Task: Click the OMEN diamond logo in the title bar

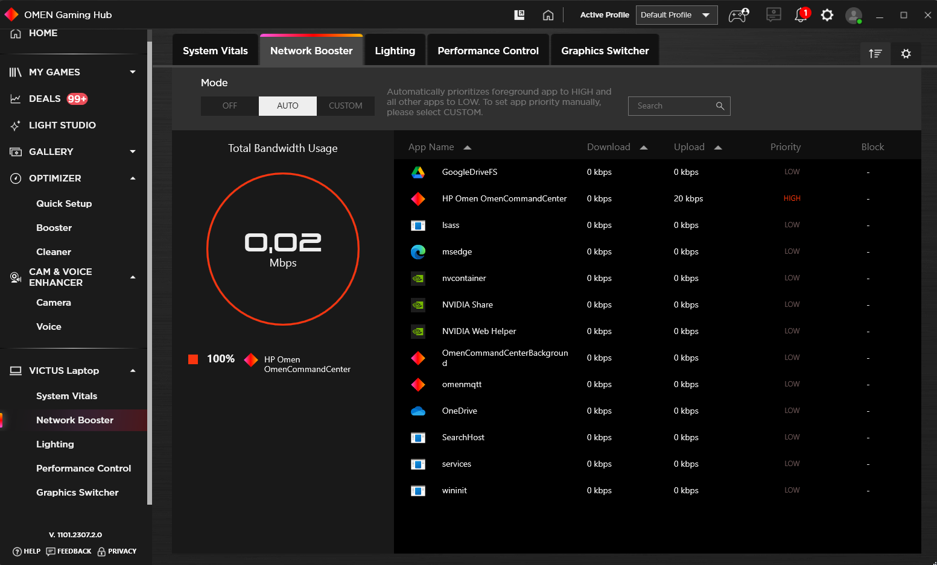Action: point(11,14)
